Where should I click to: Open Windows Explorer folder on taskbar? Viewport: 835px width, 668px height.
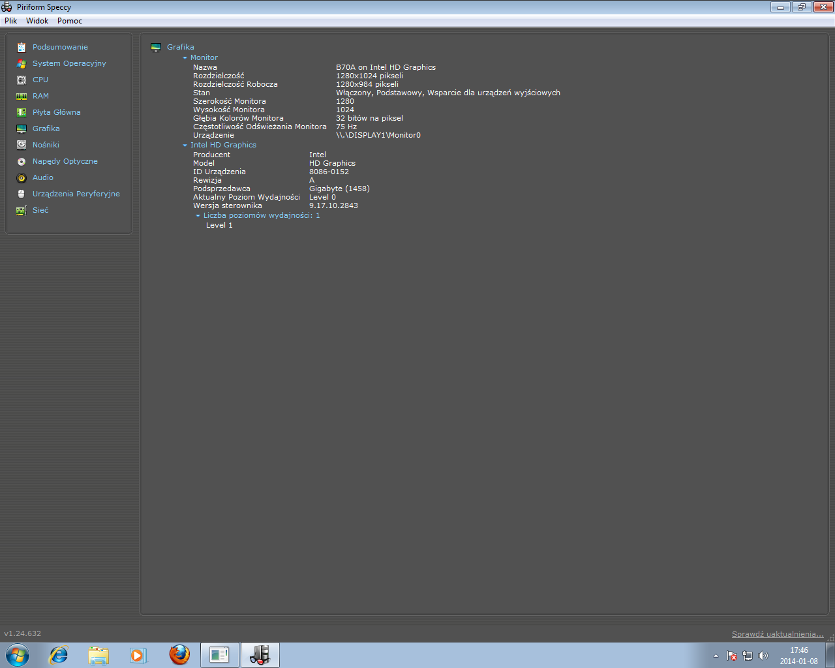99,655
